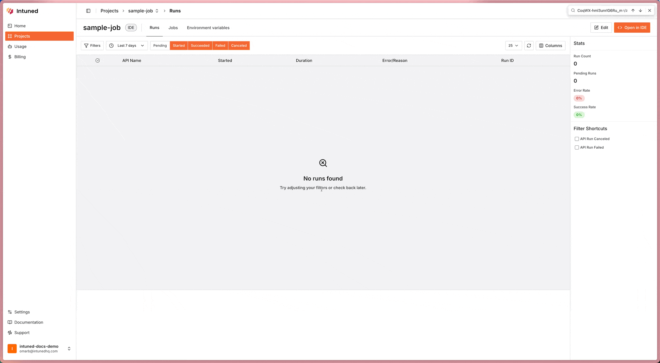Image resolution: width=660 pixels, height=363 pixels.
Task: Toggle the Succeeded status filter
Action: tap(200, 45)
